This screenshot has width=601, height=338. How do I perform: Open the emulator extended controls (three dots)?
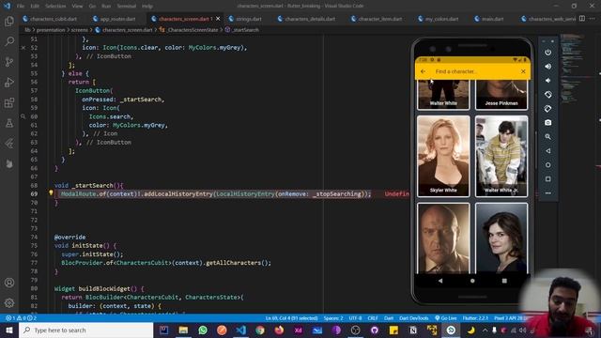point(548,193)
